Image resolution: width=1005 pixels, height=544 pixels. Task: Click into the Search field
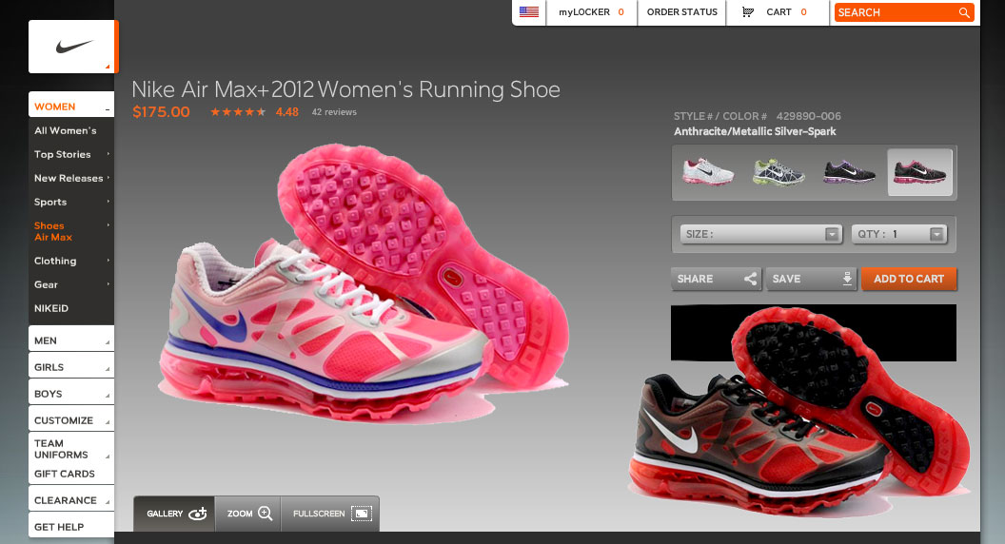895,12
